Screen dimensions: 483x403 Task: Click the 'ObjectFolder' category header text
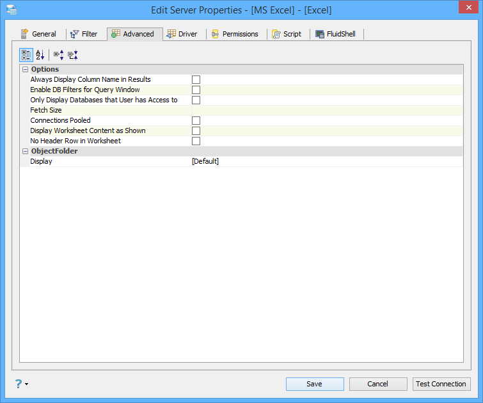[x=54, y=151]
